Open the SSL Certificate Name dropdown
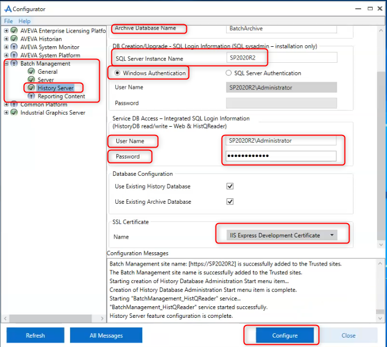The height and width of the screenshot is (347, 387). (282, 235)
